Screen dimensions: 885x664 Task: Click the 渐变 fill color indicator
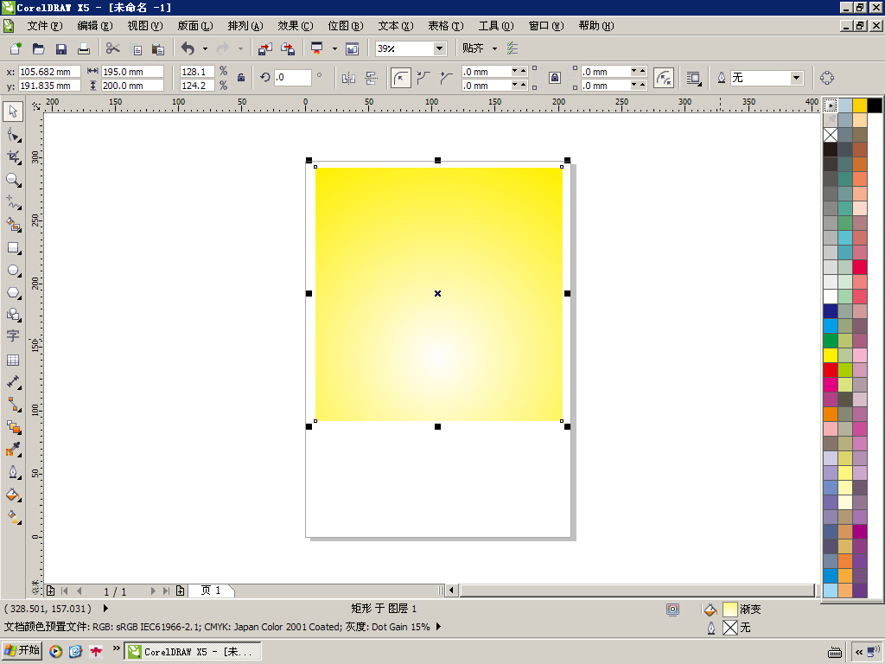coord(730,610)
